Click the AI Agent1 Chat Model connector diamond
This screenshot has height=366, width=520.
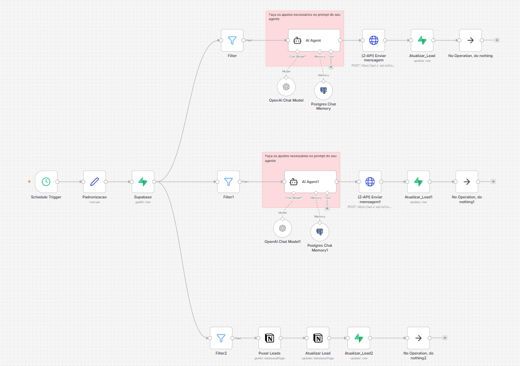294,193
